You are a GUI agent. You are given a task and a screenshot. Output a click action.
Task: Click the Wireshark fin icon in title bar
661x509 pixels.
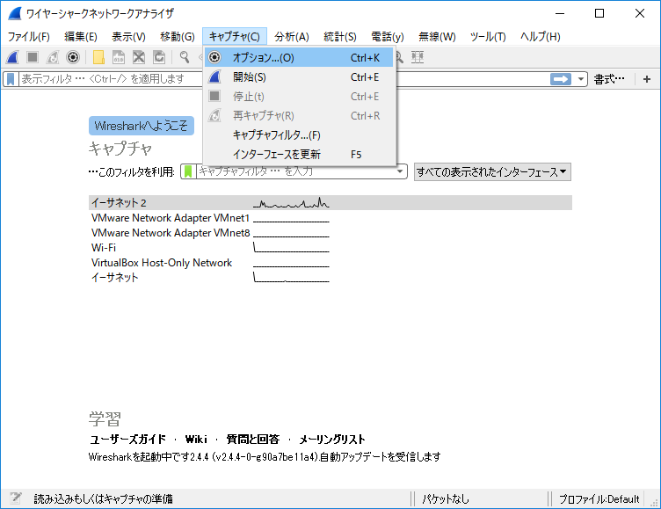pos(15,13)
